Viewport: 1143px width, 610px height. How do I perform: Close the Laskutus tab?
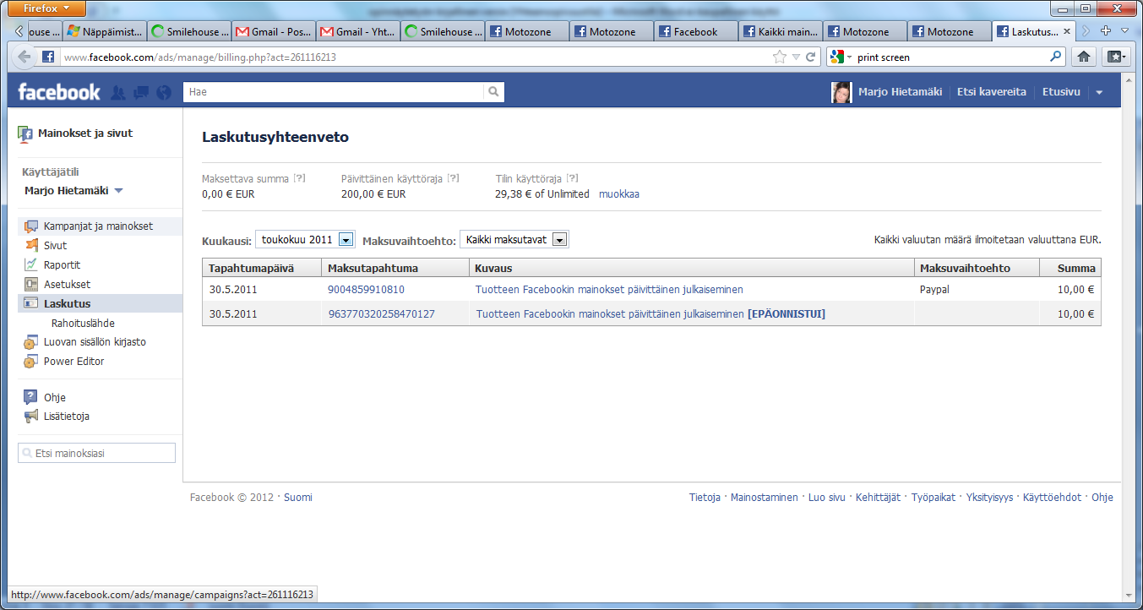[x=1067, y=31]
